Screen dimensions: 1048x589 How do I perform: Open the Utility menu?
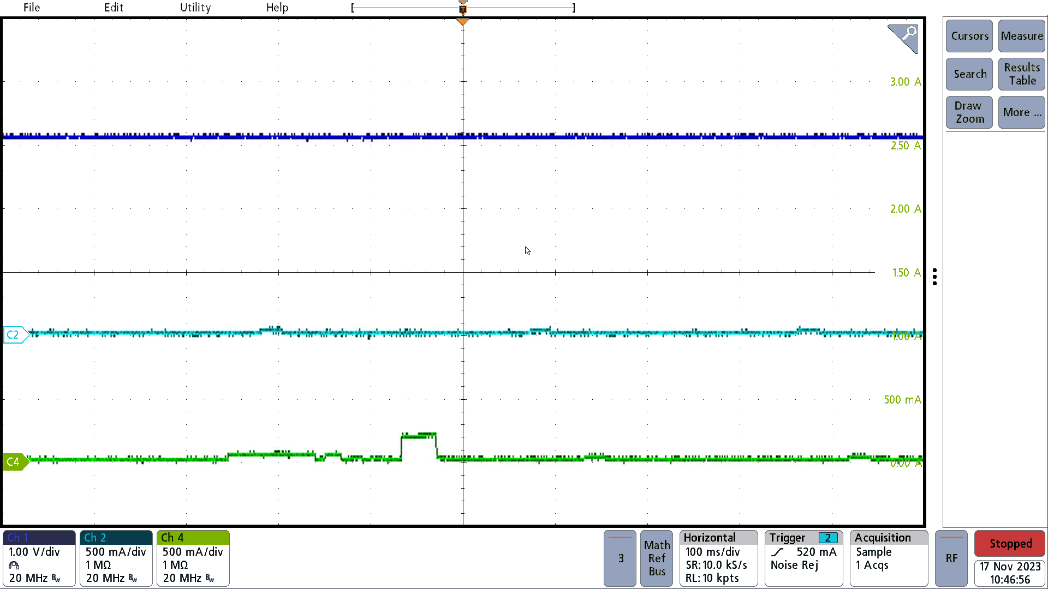(x=195, y=8)
